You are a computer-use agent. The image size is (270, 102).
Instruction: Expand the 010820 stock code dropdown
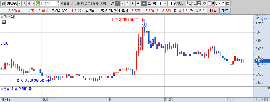coord(19,3)
